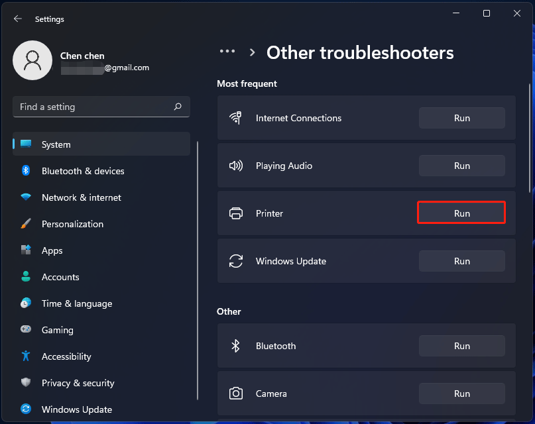Viewport: 535px width, 424px height.
Task: Run the Bluetooth troubleshooter
Action: point(461,346)
